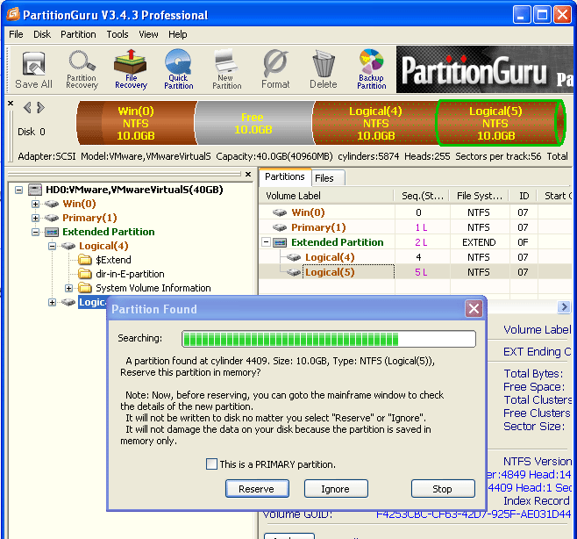Open the Tools menu
577x539 pixels.
click(x=118, y=34)
